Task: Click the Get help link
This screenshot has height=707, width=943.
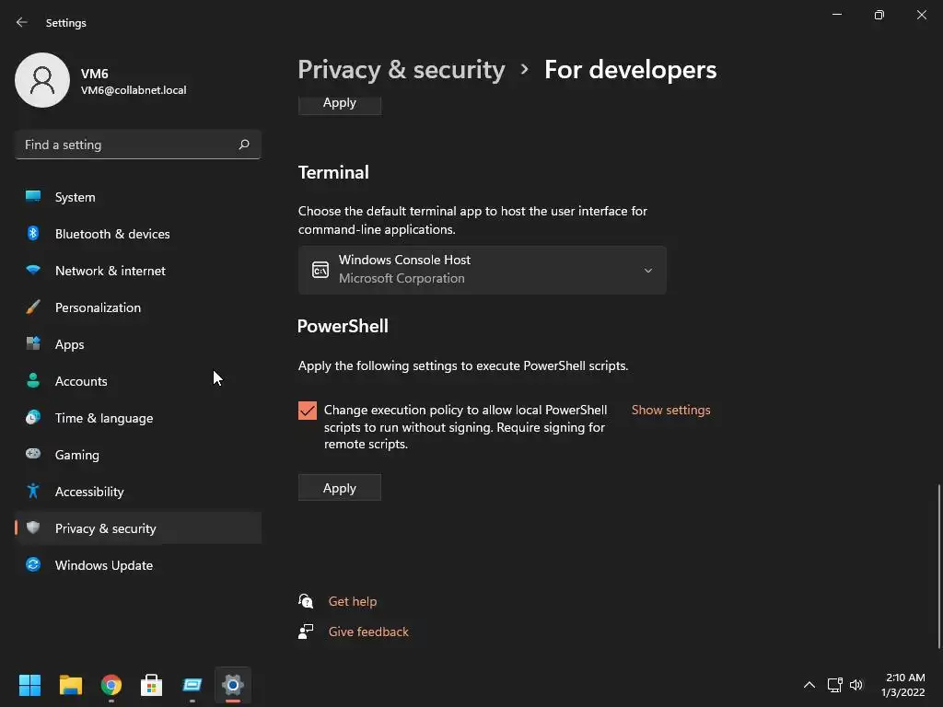Action: 353,601
